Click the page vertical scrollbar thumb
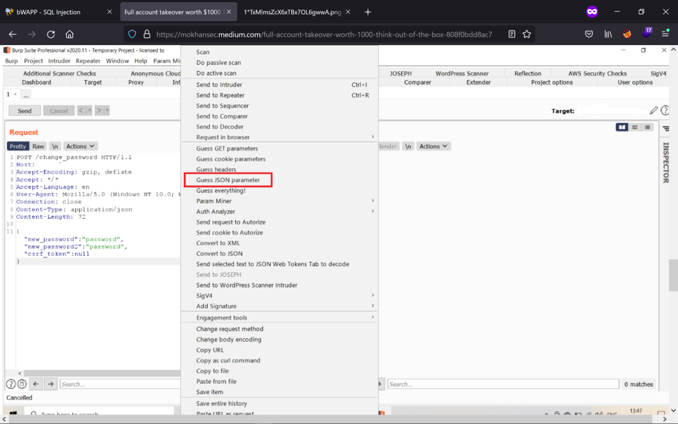This screenshot has height=424, width=678. point(673,275)
